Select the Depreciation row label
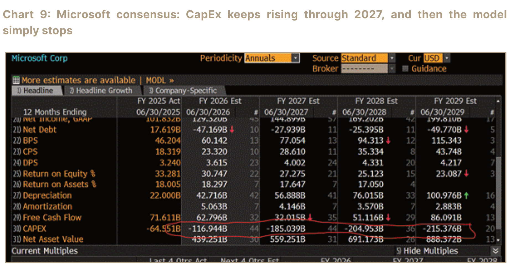 coord(47,196)
